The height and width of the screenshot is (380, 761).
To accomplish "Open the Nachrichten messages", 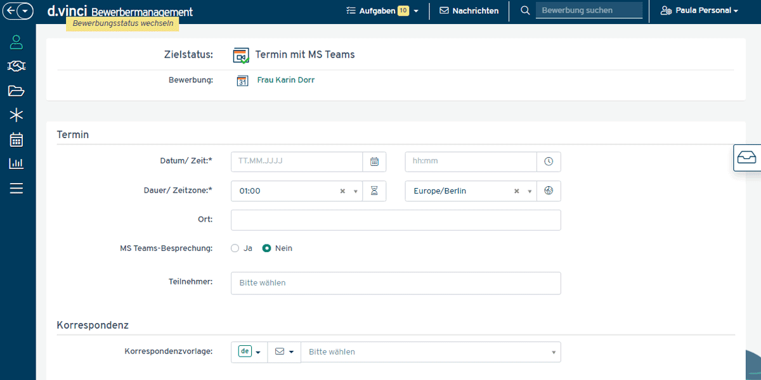I will click(469, 11).
